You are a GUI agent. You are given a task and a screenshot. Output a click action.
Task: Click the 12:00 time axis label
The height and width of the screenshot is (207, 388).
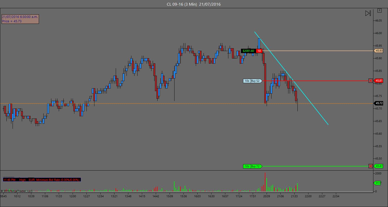click(x=73, y=196)
